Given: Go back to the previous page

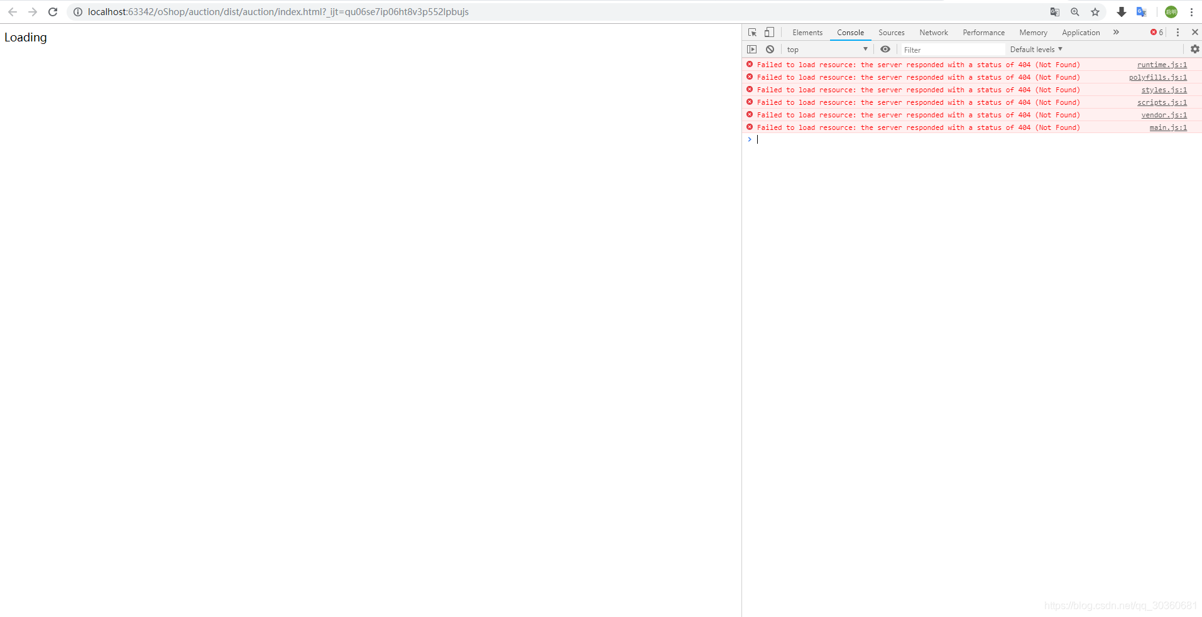Looking at the screenshot, I should (x=13, y=12).
